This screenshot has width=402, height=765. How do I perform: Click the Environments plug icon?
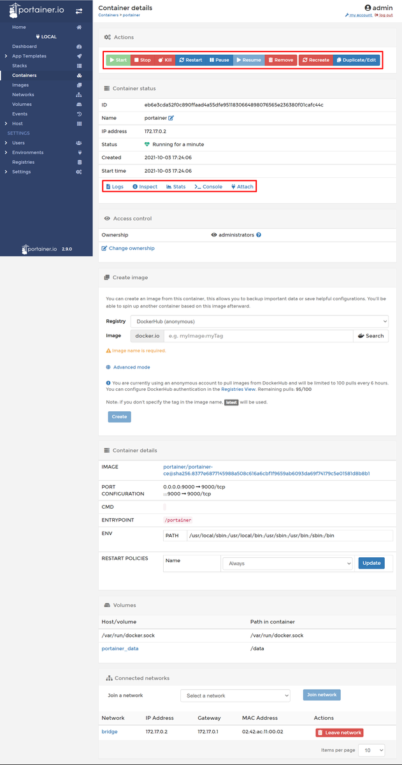[x=79, y=152]
